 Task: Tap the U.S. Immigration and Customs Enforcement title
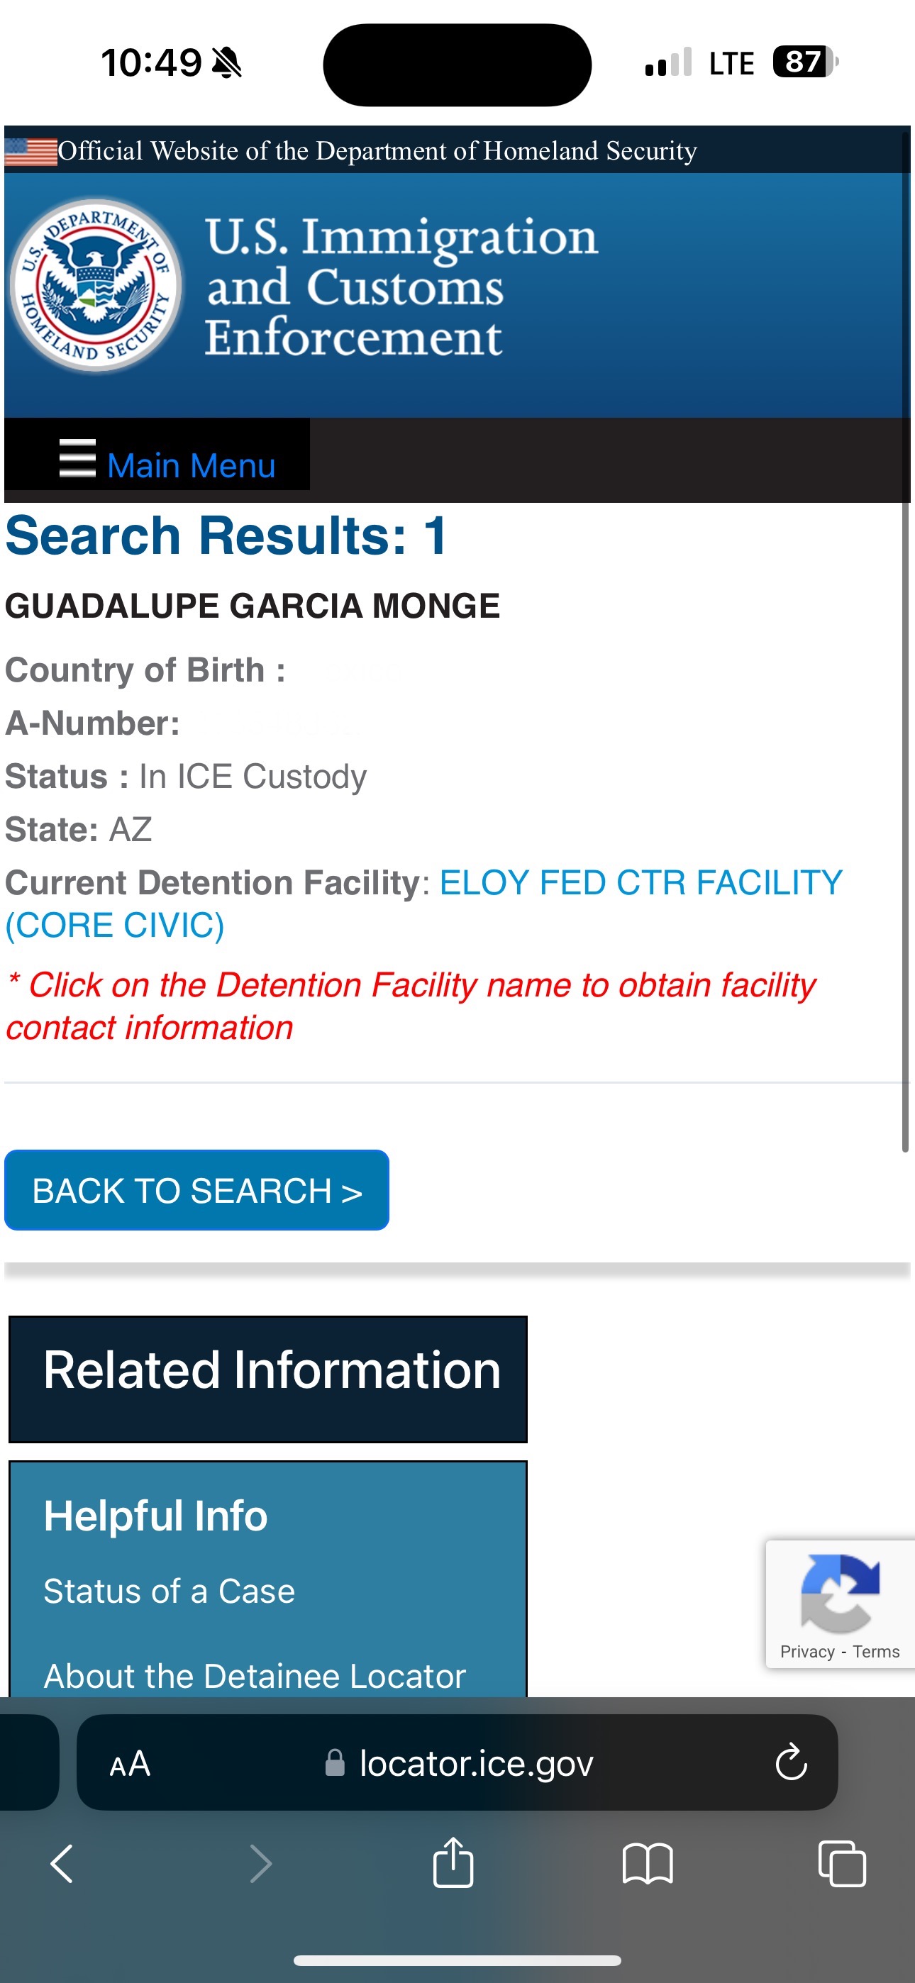point(401,287)
